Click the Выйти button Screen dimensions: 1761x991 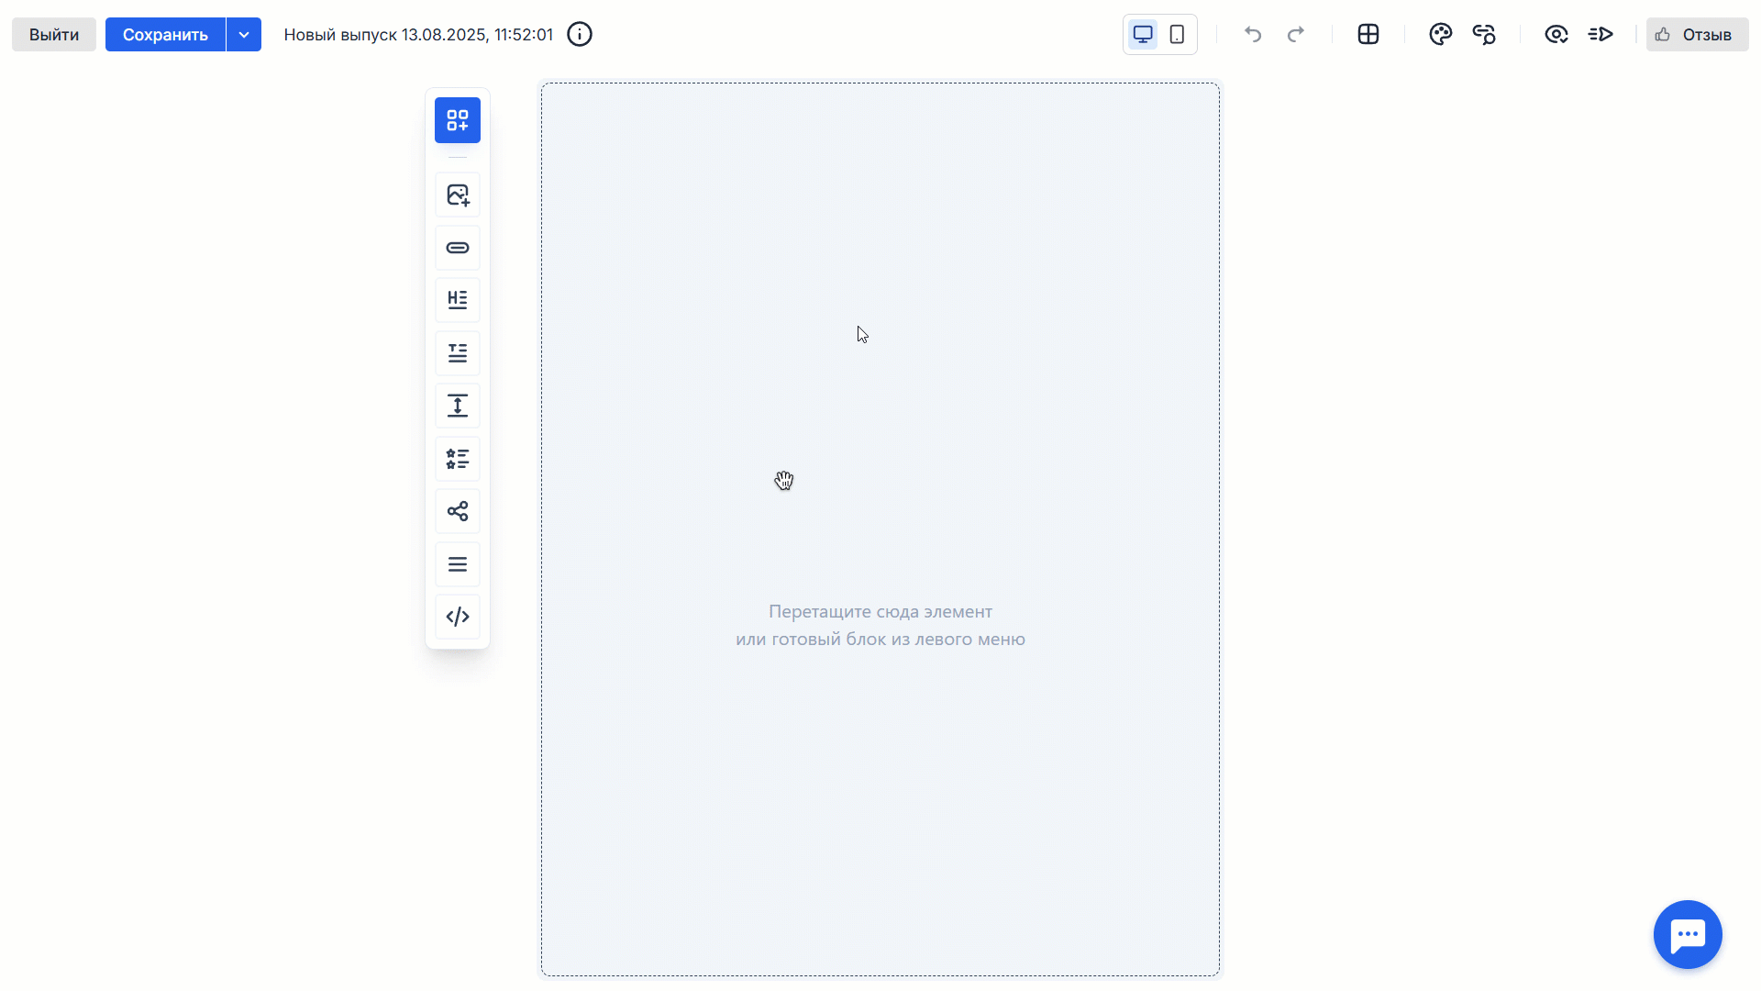point(54,35)
